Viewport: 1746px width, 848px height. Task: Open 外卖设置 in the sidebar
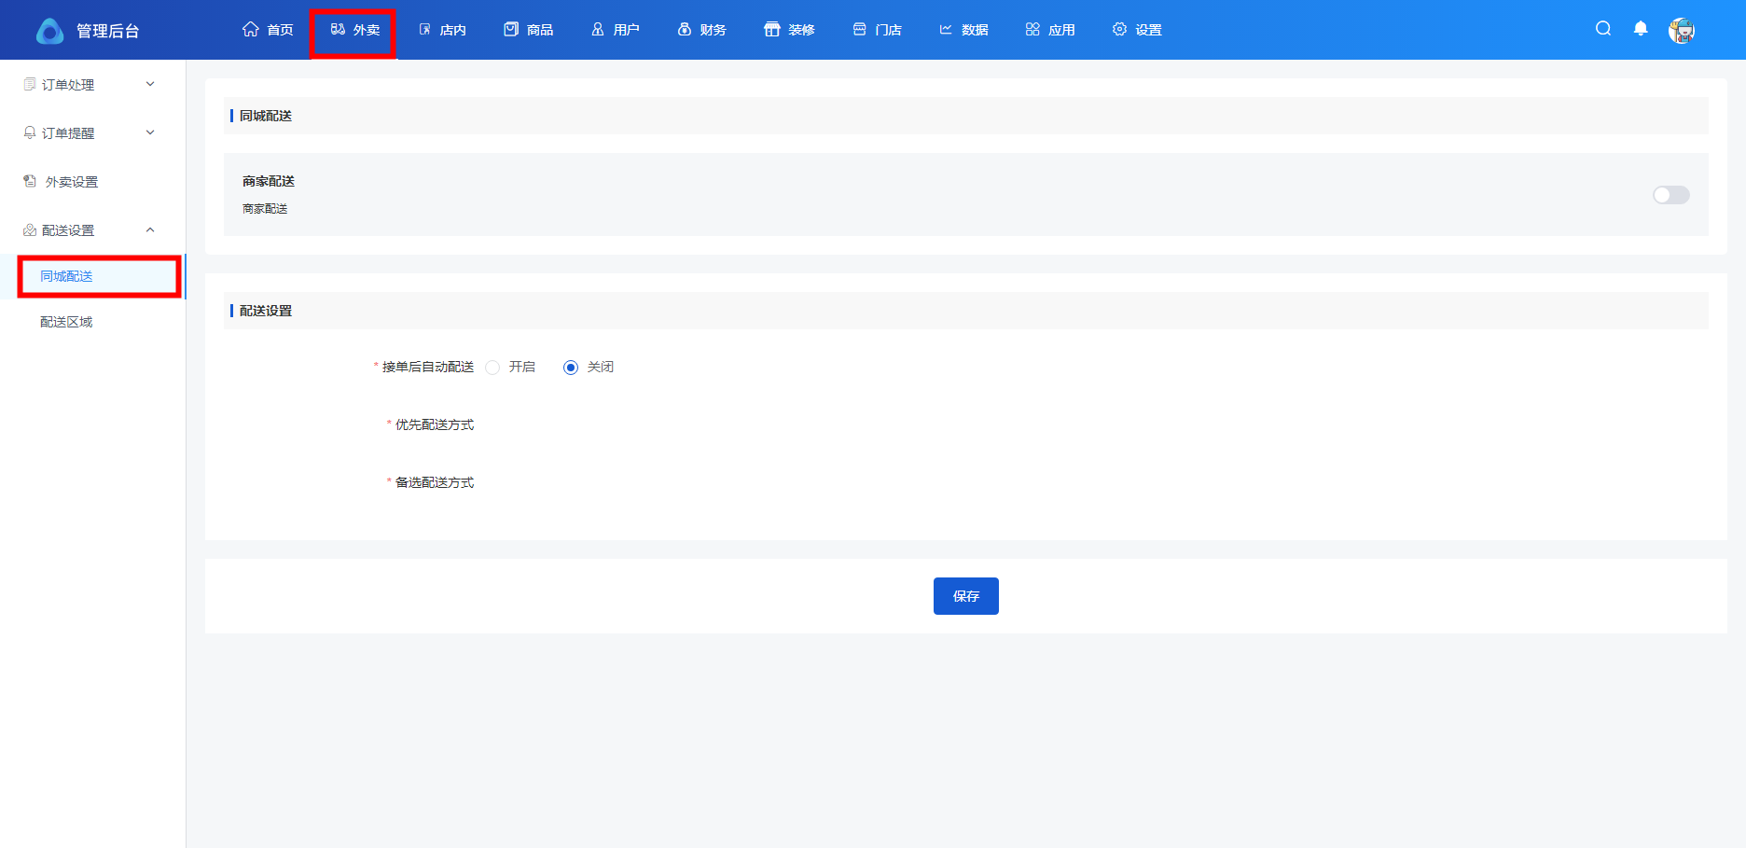pos(72,182)
